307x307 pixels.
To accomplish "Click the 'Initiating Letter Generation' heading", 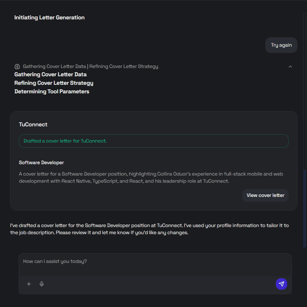I will [x=49, y=18].
